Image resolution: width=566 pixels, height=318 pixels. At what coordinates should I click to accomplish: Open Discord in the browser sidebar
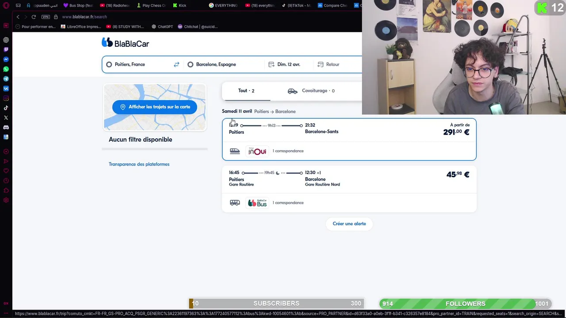[x=6, y=127]
